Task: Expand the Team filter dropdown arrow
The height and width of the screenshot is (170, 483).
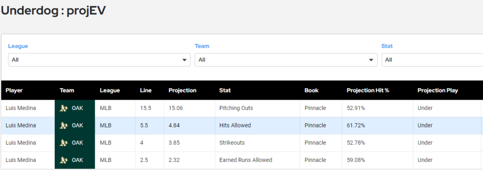Action: coord(371,60)
